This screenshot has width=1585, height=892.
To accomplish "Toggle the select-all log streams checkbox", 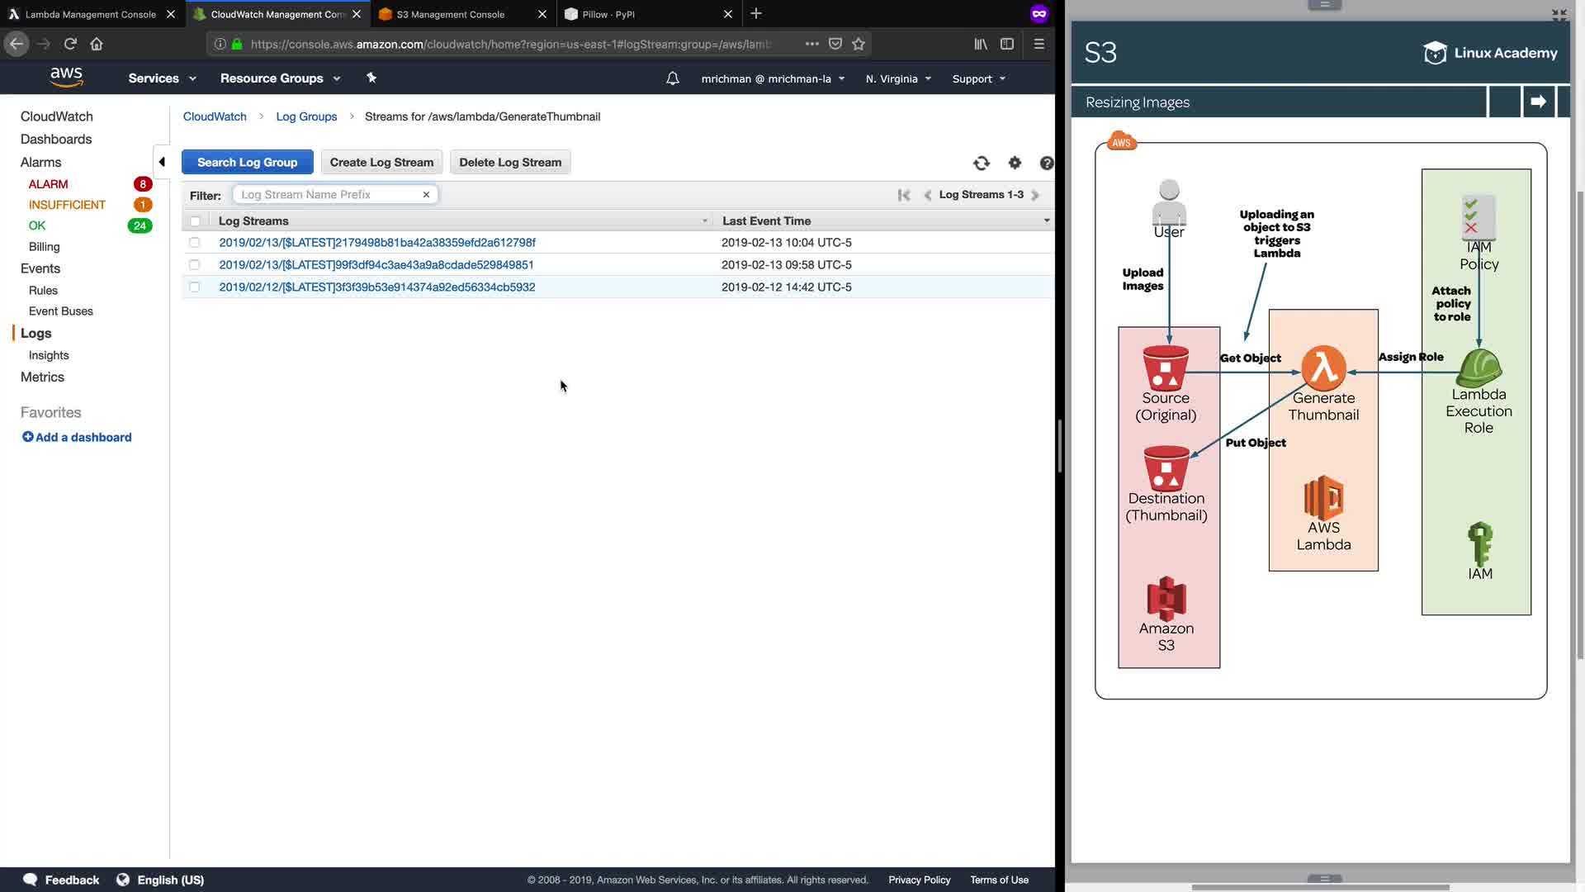I will coord(195,221).
